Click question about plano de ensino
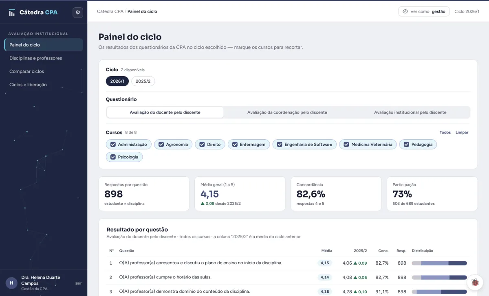This screenshot has height=296, width=489. (200, 263)
